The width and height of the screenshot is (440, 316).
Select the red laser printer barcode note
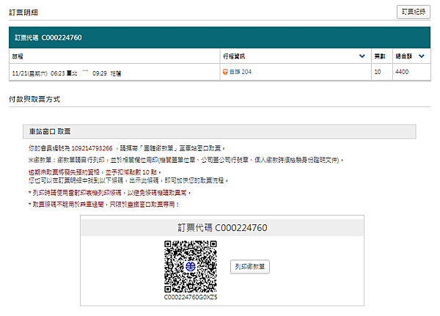[x=110, y=193]
